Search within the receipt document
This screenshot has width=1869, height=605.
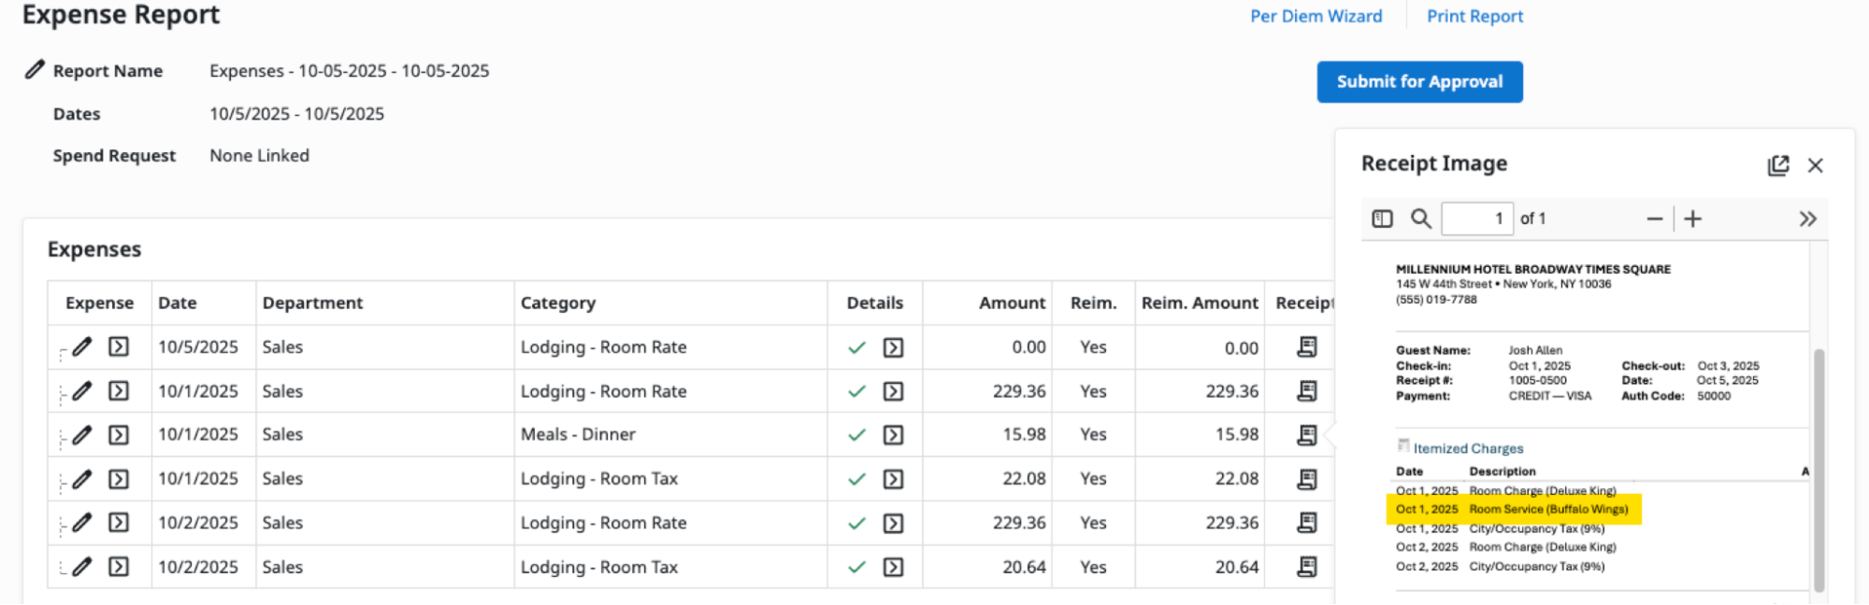(x=1420, y=218)
